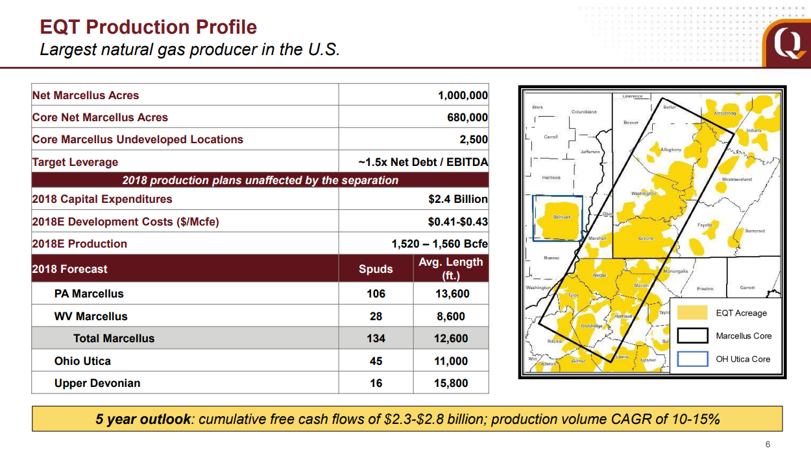Click the Washington county label on map
This screenshot has width=811, height=455.
pyautogui.click(x=644, y=193)
